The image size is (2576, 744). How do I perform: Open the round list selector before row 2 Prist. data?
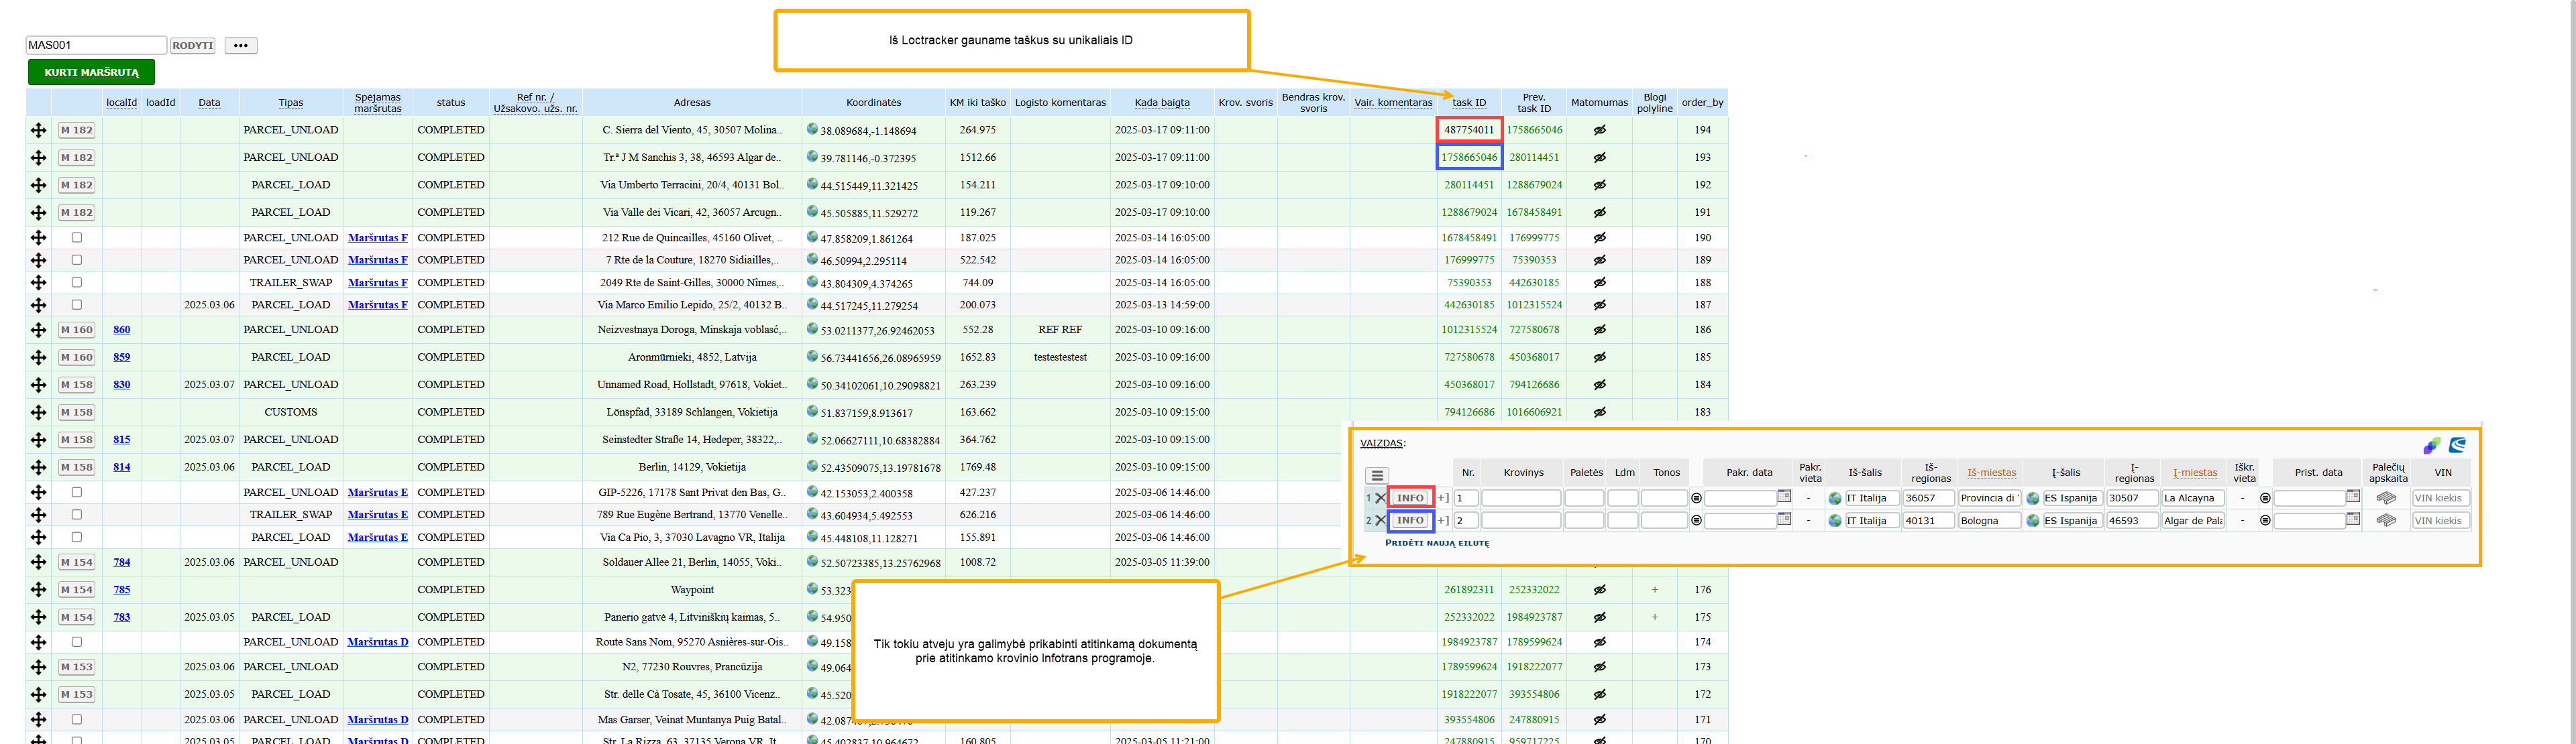(2265, 520)
